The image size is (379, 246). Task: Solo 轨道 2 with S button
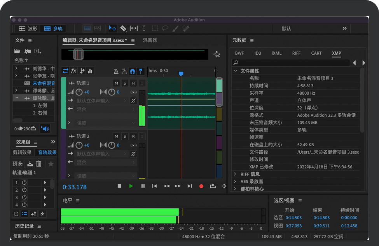(125, 136)
